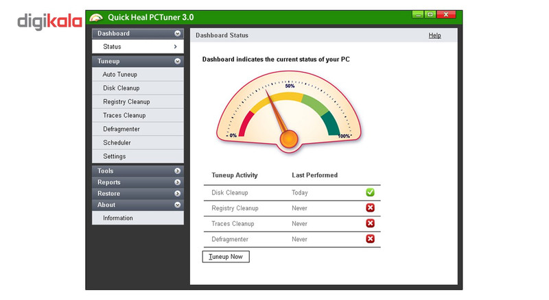
Task: Maximize the PCTuner window
Action: click(430, 14)
